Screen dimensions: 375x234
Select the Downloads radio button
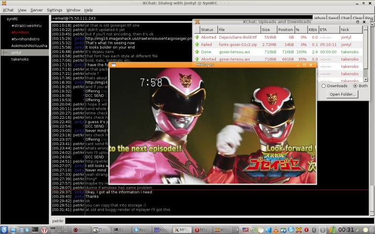pos(324,86)
